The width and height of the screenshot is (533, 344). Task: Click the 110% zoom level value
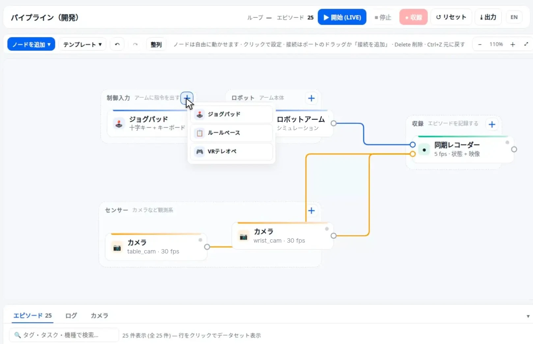tap(496, 44)
